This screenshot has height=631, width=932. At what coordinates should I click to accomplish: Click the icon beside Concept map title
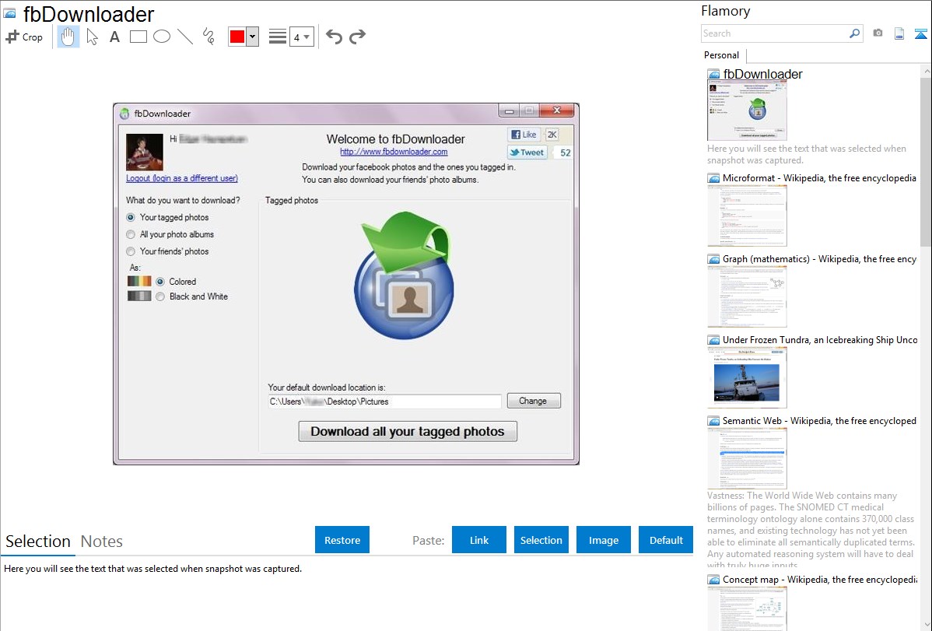(713, 580)
